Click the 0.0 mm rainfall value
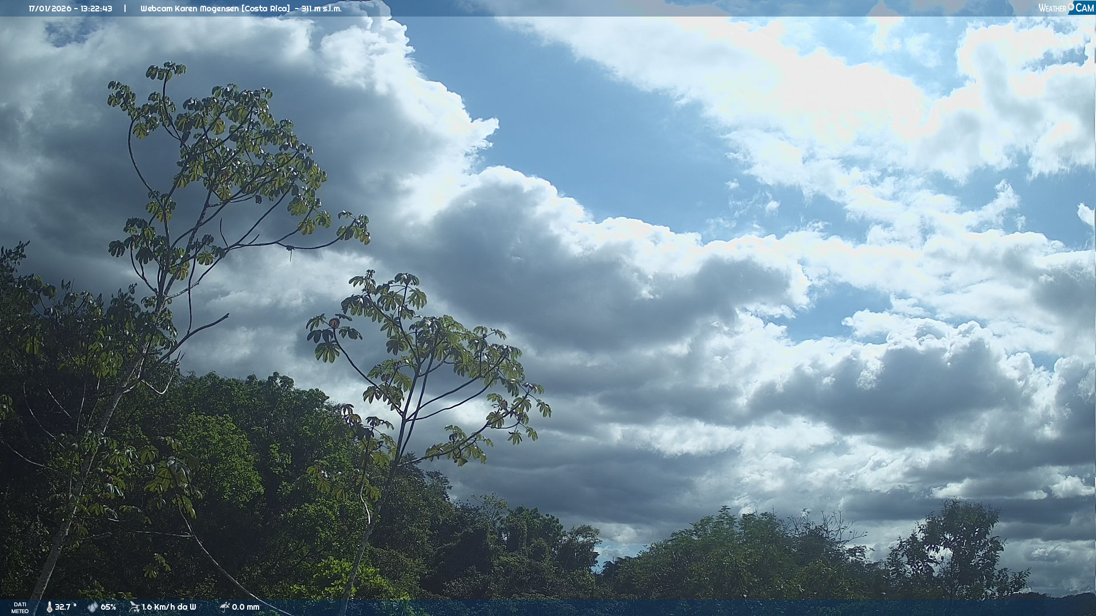The width and height of the screenshot is (1096, 616). coord(245,607)
